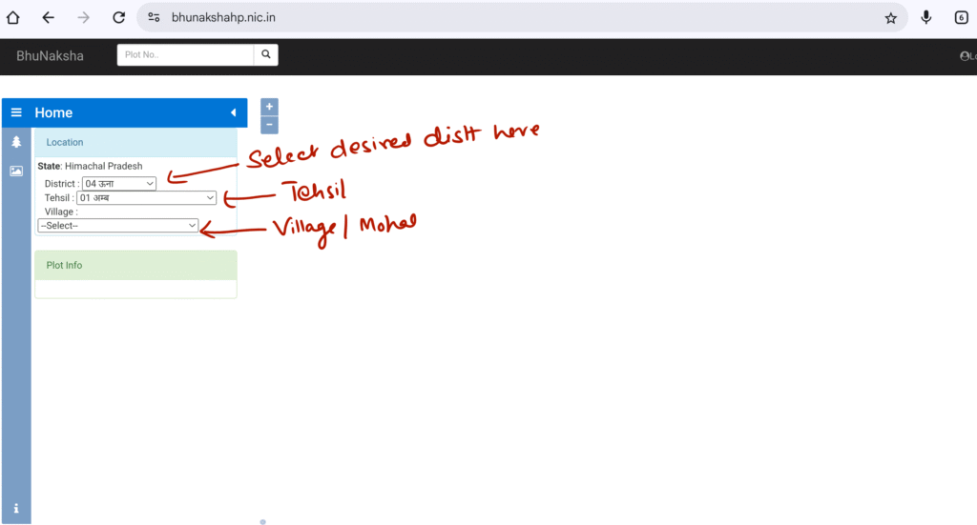Viewport: 977px width, 525px height.
Task: Click the Plot Info panel header
Action: pos(135,265)
